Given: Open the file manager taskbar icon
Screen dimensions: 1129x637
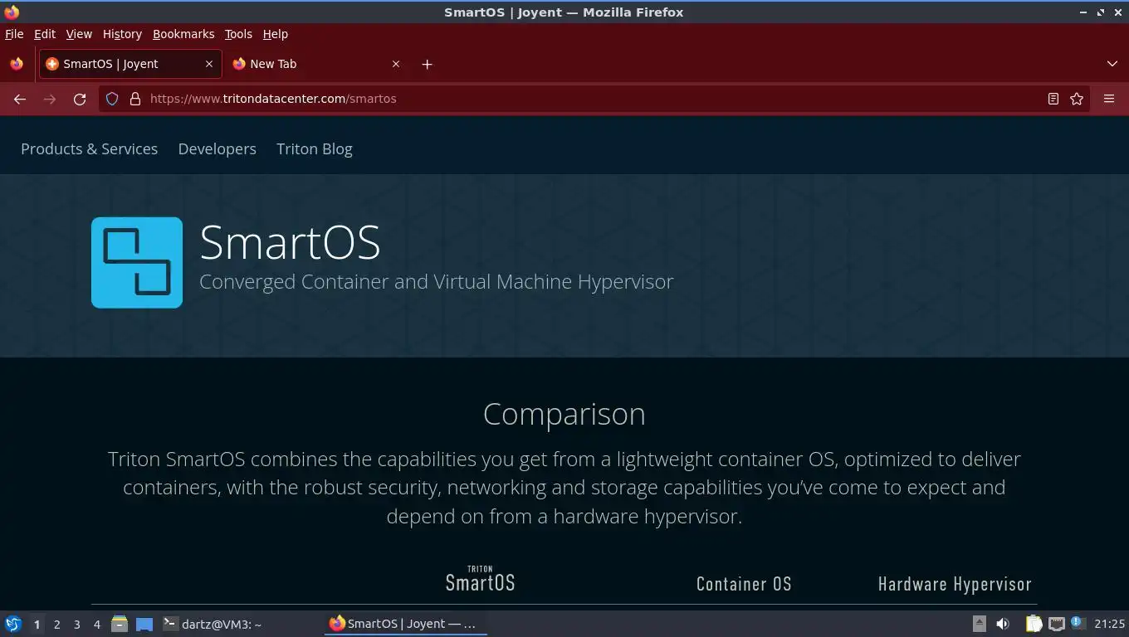Looking at the screenshot, I should click(120, 624).
